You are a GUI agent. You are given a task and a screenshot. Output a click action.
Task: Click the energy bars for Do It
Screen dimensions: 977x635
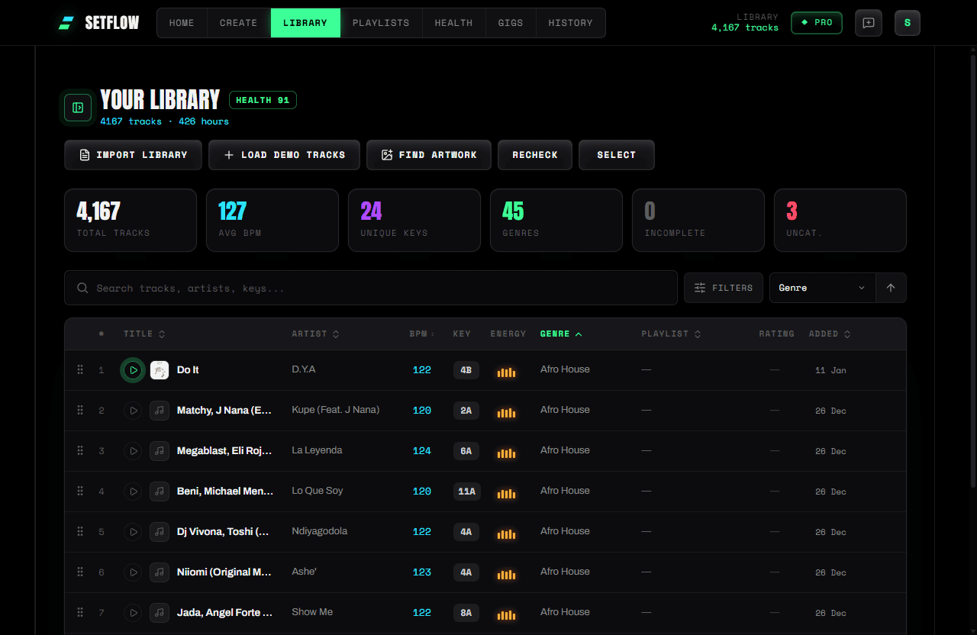point(506,372)
